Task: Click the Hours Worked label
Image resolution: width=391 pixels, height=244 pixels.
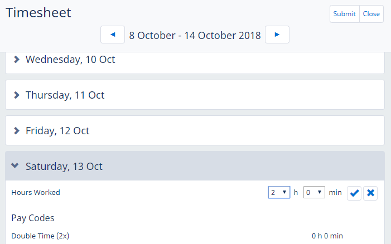Action: point(36,193)
